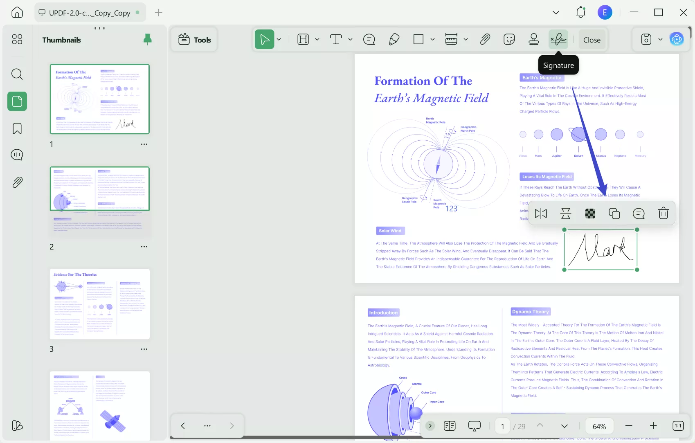
Task: Expand the shape tool dropdown arrow
Action: (432, 40)
